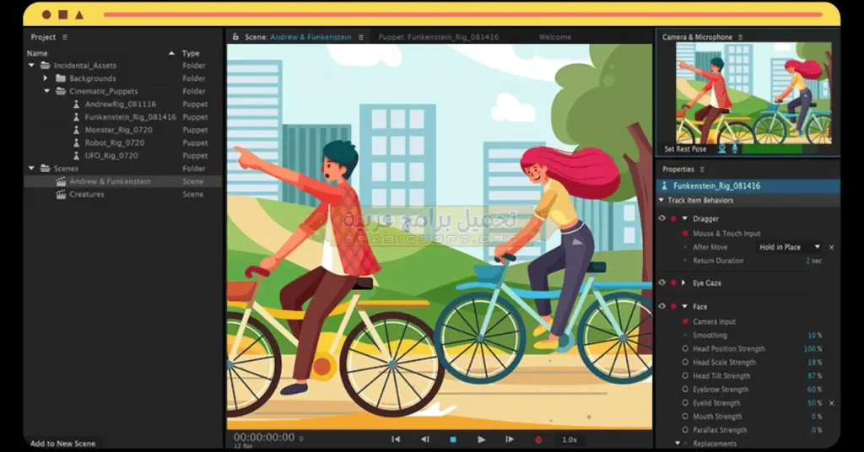This screenshot has width=864, height=452.
Task: Click clapperboard icon of Andrew & Funkenstein scene
Action: 61,181
